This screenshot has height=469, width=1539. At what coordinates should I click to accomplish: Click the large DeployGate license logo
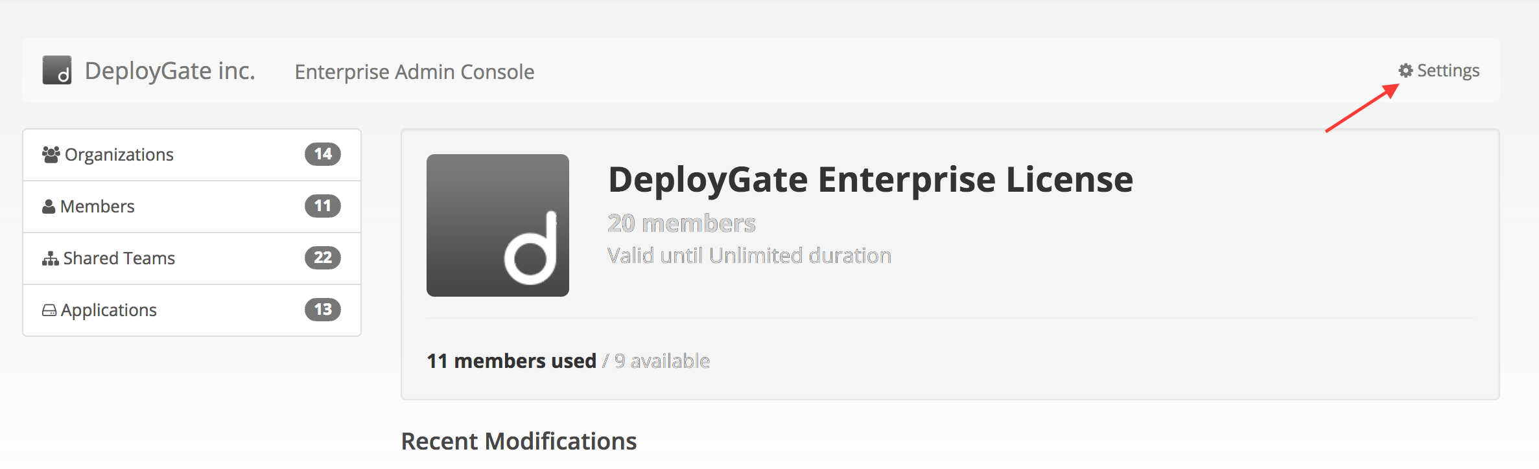498,225
